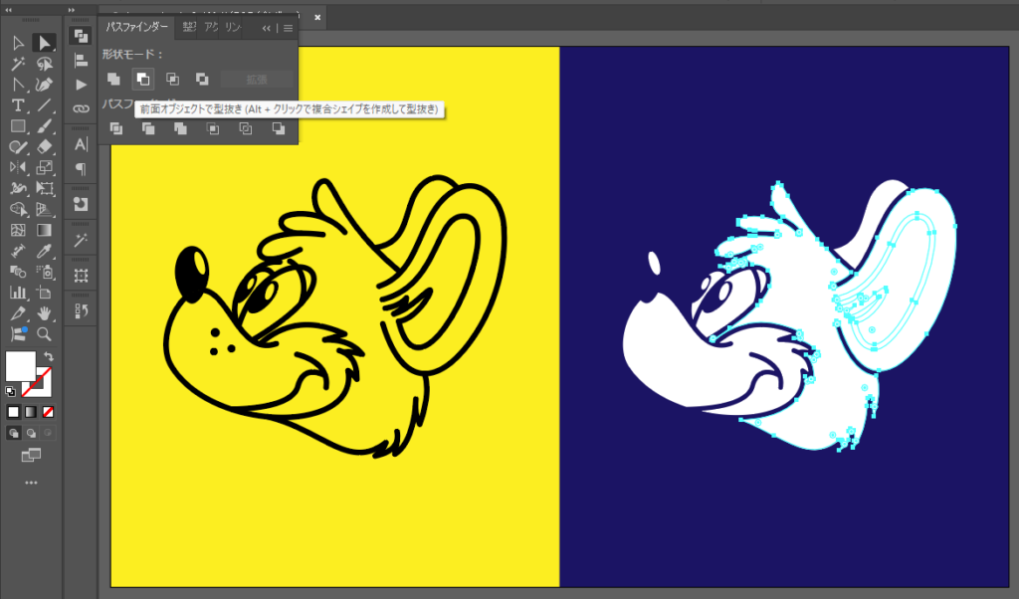The height and width of the screenshot is (599, 1019).
Task: Open the Paragraph panel dock icon
Action: pyautogui.click(x=81, y=169)
